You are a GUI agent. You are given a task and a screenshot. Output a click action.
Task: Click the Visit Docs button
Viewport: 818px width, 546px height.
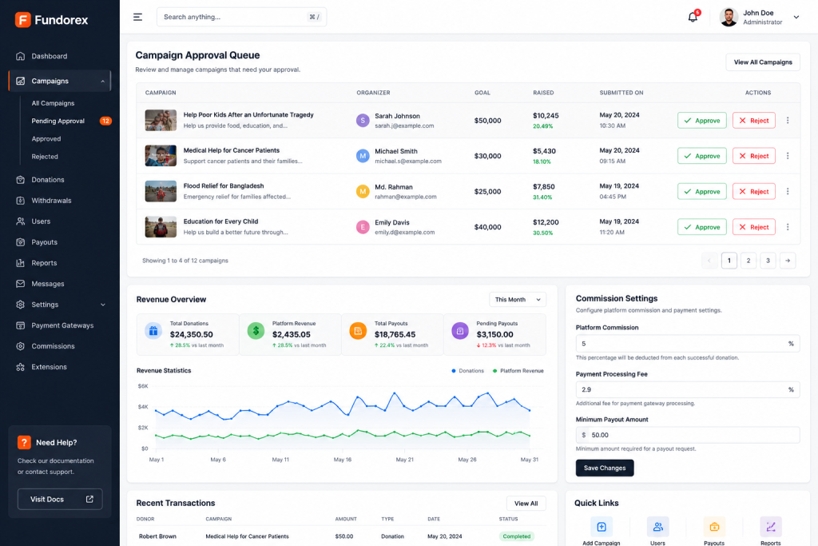click(60, 500)
